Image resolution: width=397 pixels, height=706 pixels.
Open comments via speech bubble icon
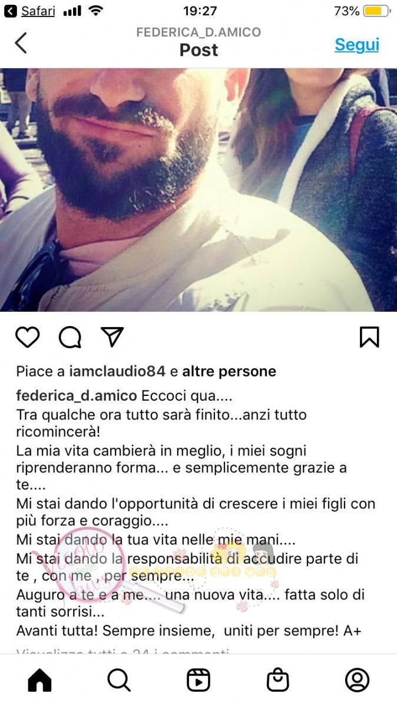[x=70, y=337]
